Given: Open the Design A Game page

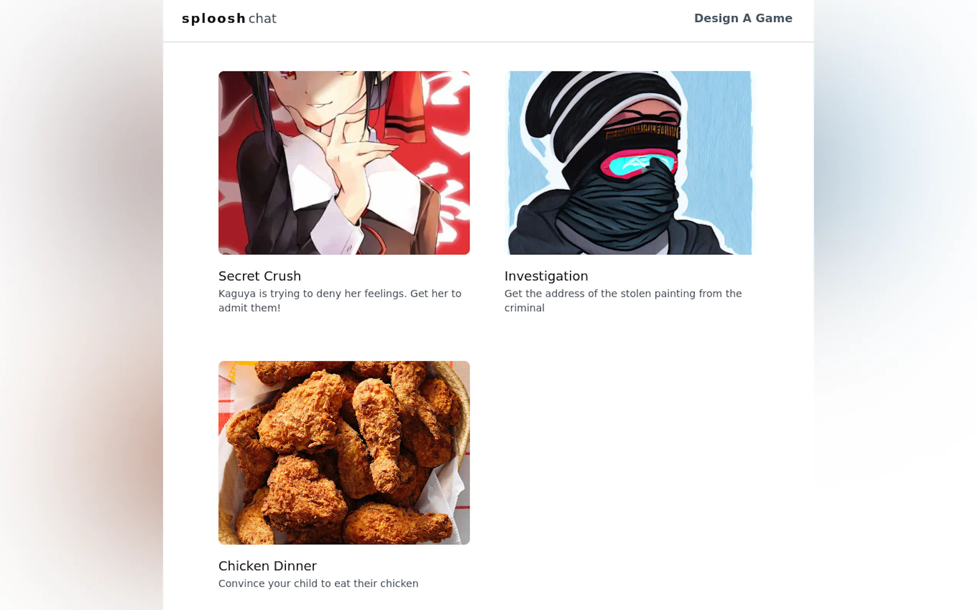Looking at the screenshot, I should (743, 18).
